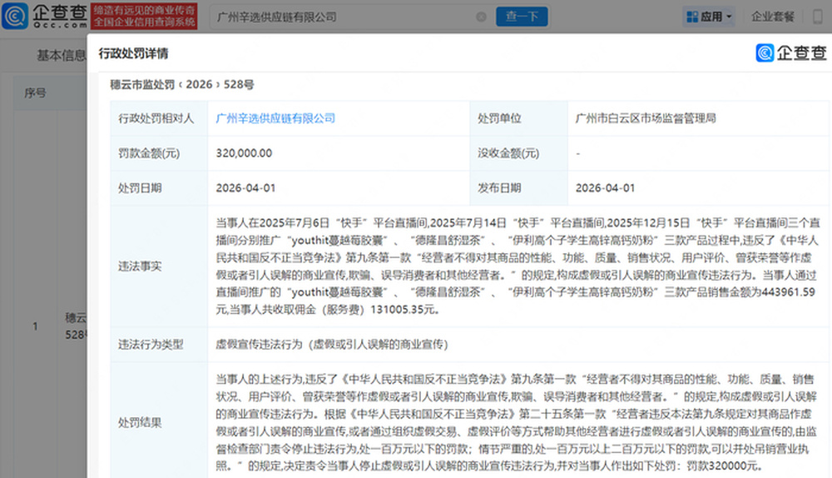Select the fine amount 320,000.00
The image size is (832, 478).
244,153
